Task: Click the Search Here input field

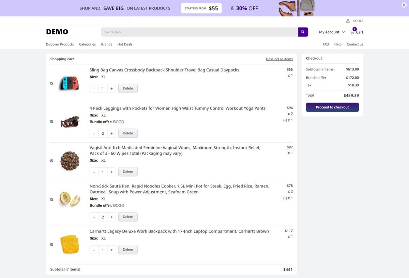Action: tap(199, 32)
